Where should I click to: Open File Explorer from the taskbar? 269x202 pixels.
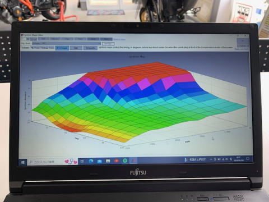[100, 161]
